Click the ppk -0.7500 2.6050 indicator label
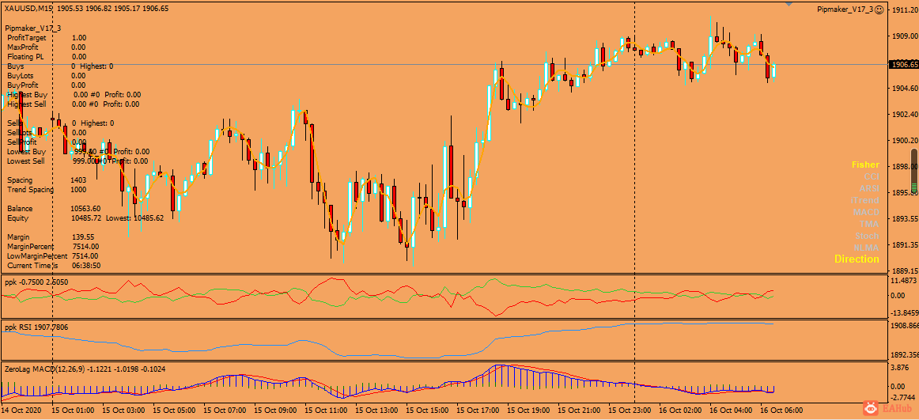Image resolution: width=919 pixels, height=420 pixels. (x=36, y=282)
